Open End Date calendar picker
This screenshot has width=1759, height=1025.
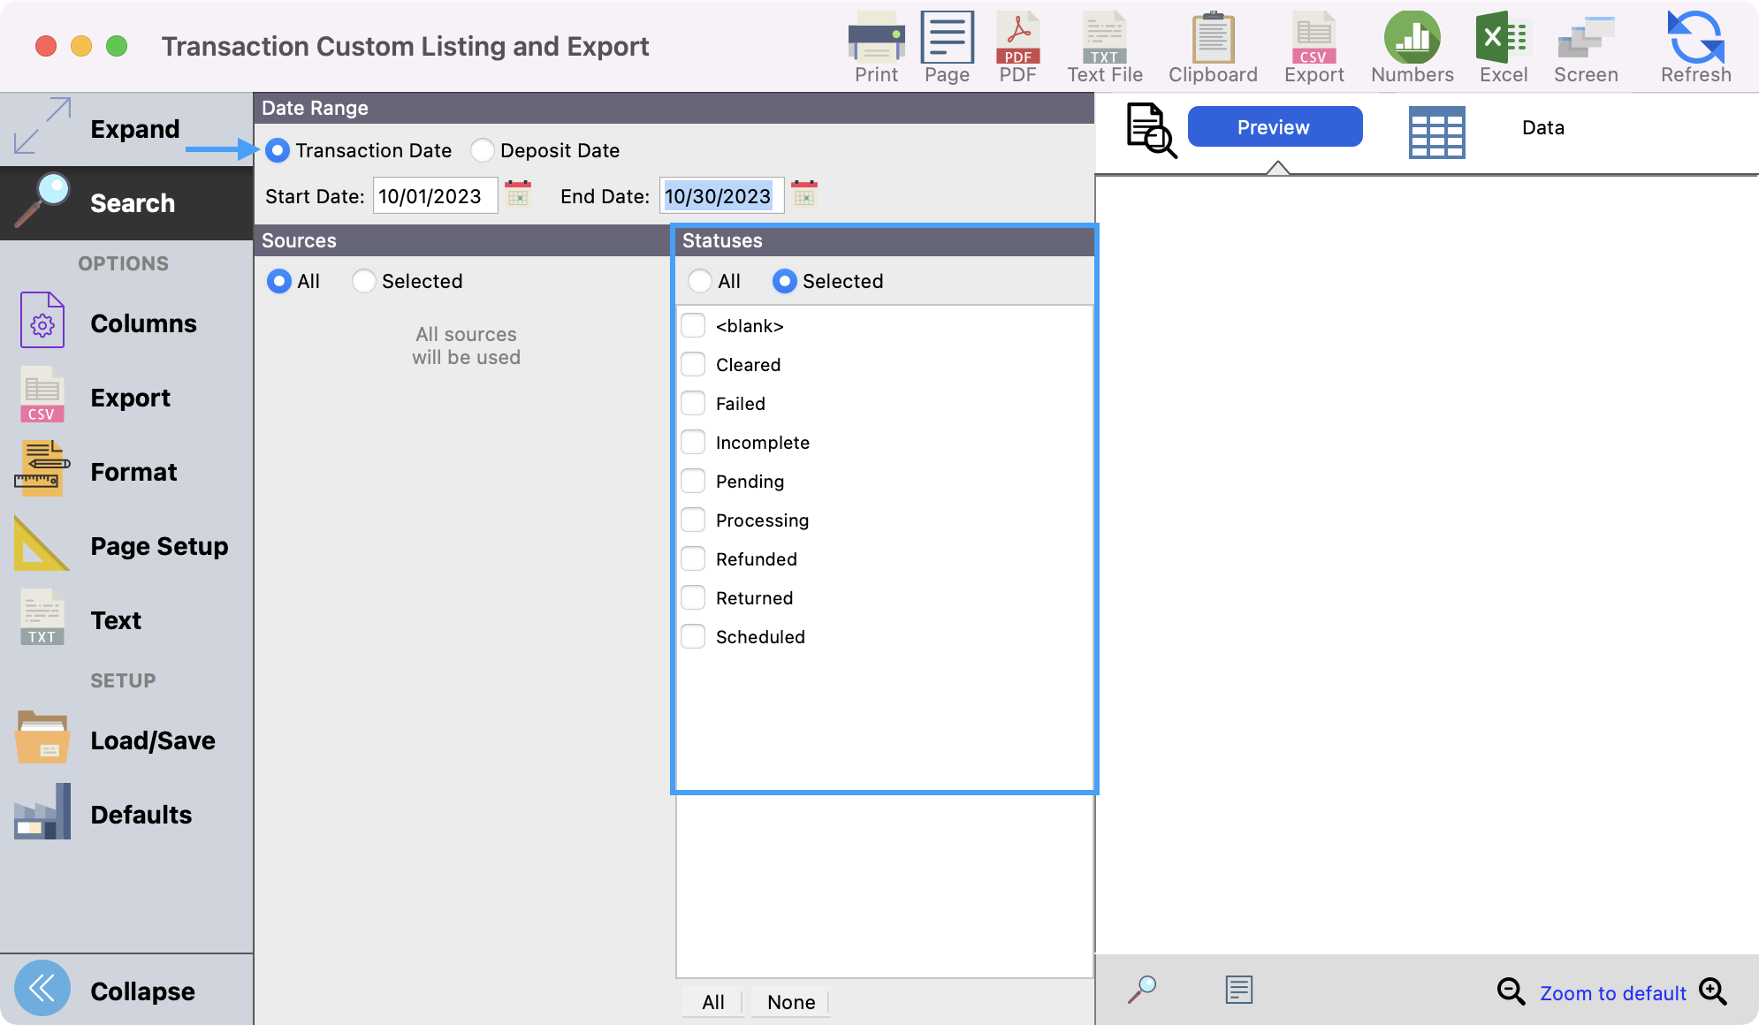click(x=804, y=194)
